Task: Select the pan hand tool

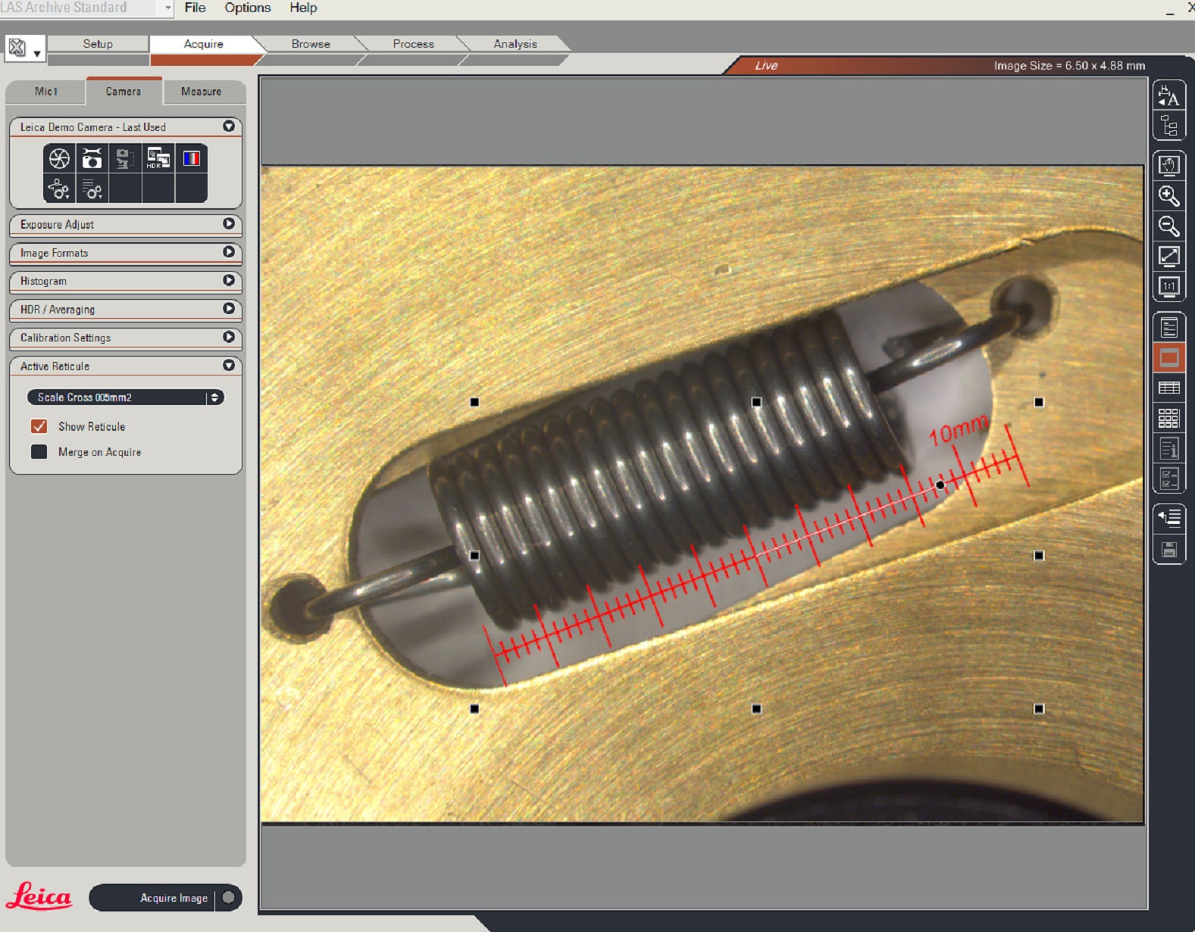Action: 1168,166
